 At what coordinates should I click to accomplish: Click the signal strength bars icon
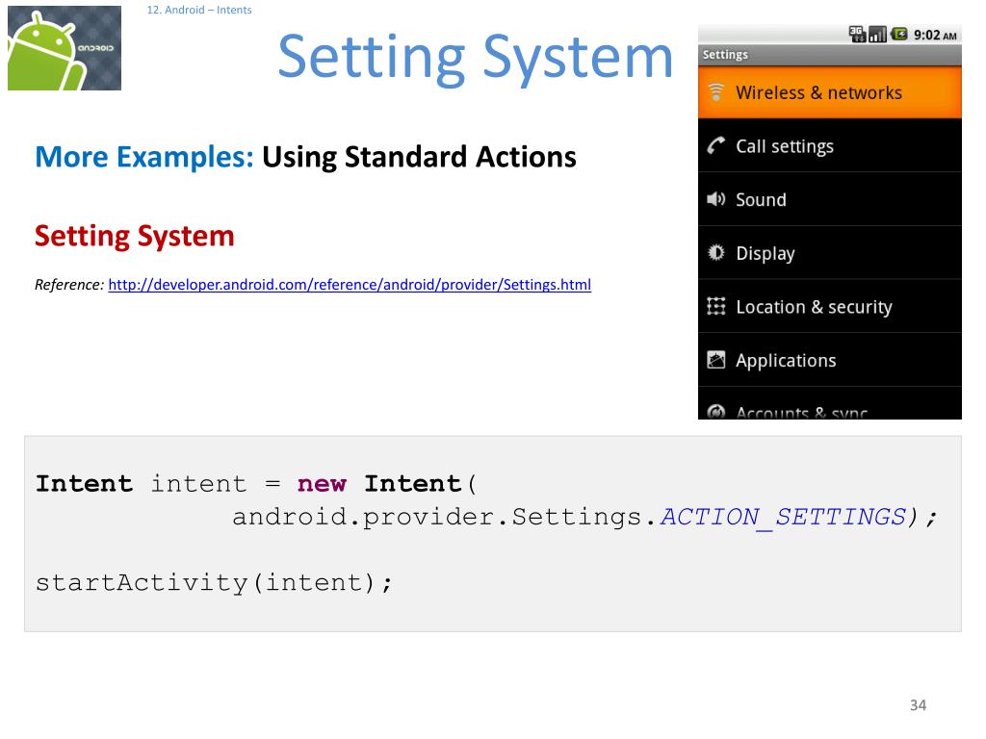pos(877,34)
